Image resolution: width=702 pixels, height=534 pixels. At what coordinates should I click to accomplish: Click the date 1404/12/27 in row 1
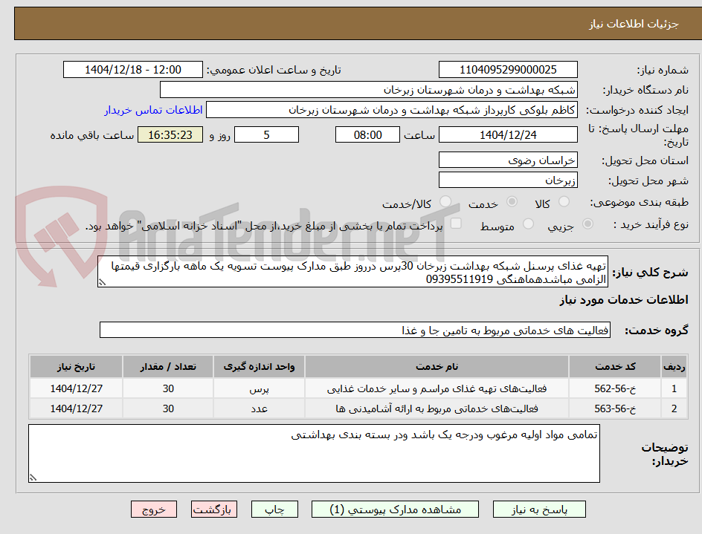[76, 388]
